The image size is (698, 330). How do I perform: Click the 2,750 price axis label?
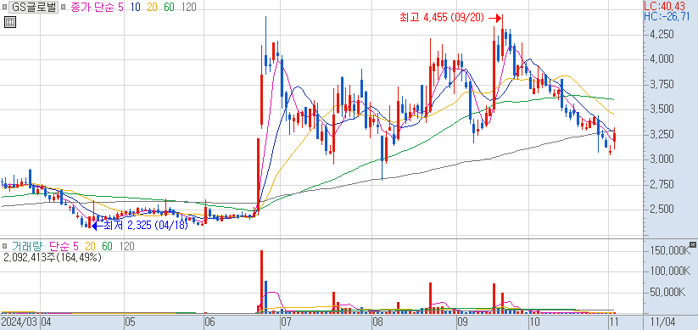(x=661, y=184)
